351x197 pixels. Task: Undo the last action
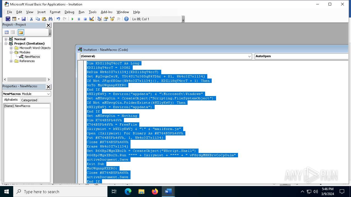[58, 19]
